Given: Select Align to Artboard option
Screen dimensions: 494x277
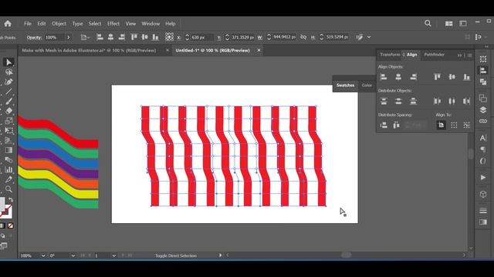Looking at the screenshot, I should (x=441, y=125).
